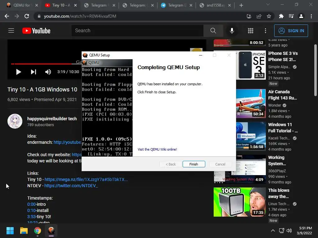Go to YouTube home via logo
The width and height of the screenshot is (318, 238).
tap(36, 31)
